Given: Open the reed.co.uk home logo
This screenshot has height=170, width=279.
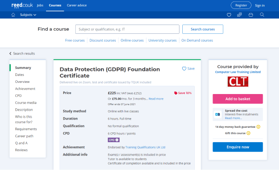Looking at the screenshot, I should [x=22, y=5].
